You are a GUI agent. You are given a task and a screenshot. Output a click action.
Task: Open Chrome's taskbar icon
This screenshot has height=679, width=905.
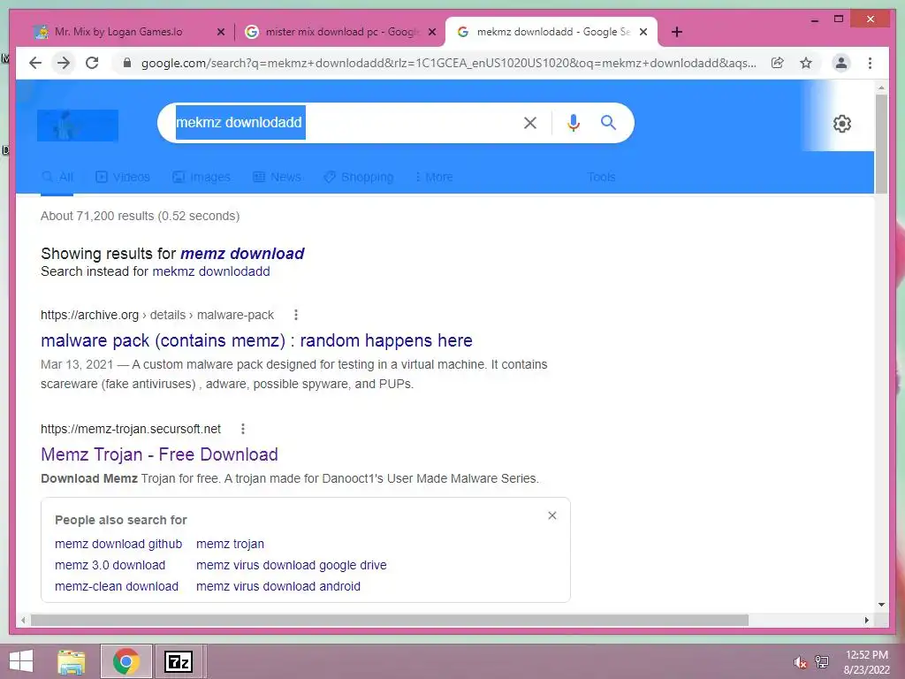point(126,661)
